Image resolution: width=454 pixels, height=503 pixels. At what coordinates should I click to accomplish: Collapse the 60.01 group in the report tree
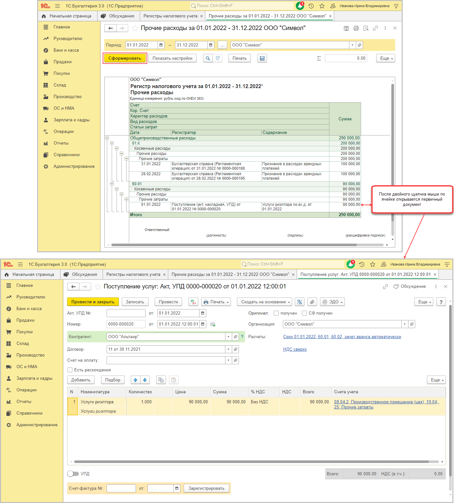pyautogui.click(x=112, y=184)
